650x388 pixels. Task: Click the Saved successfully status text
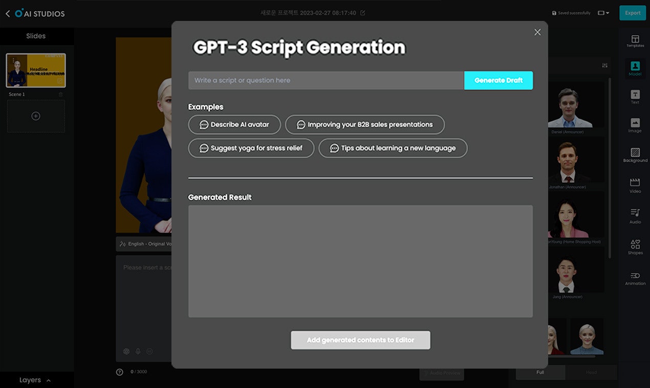pos(574,13)
